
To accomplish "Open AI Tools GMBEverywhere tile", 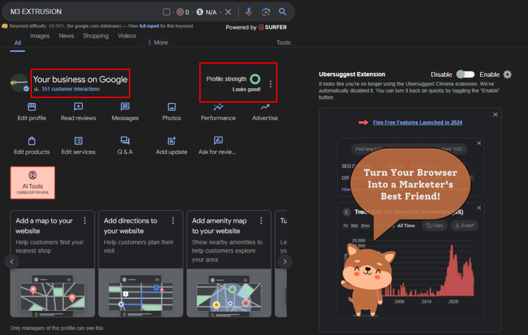I will pos(32,183).
